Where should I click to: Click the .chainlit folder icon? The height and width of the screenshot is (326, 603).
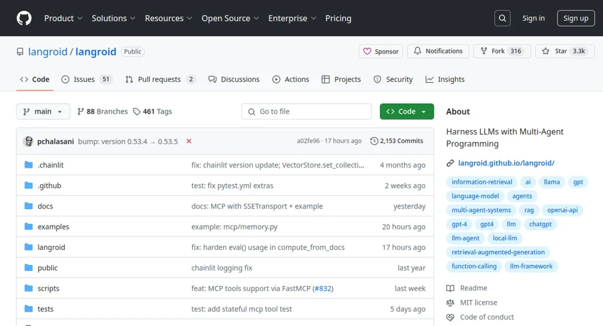click(x=29, y=165)
